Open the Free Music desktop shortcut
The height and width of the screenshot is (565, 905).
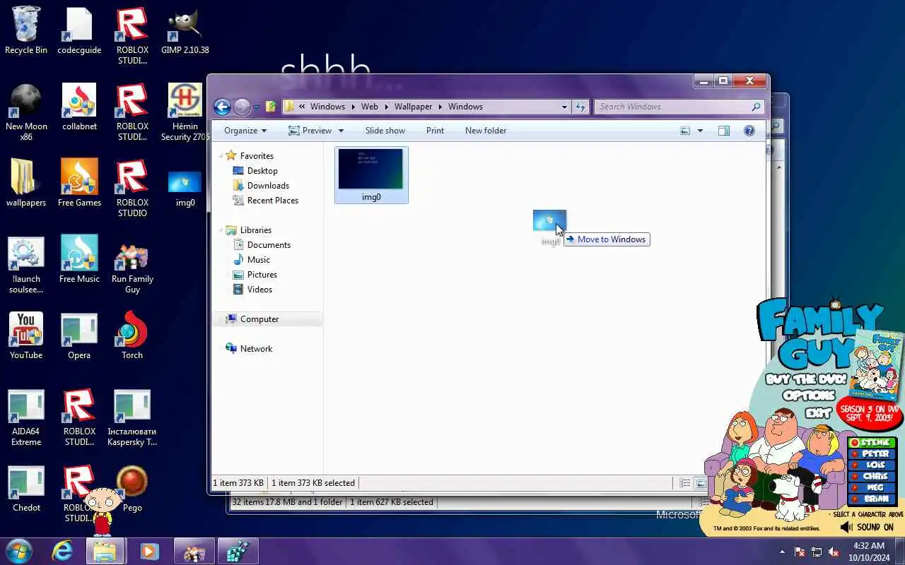[x=79, y=260]
